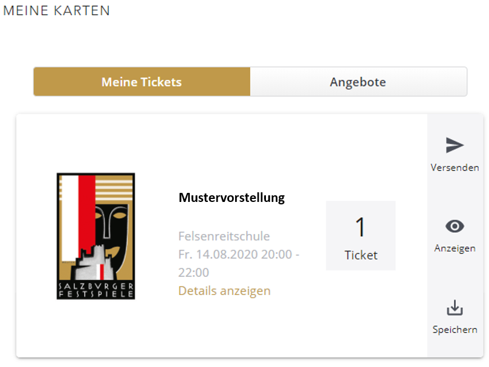Viewport: 489px width, 367px height.
Task: Select the Speichern text label
Action: (x=455, y=330)
